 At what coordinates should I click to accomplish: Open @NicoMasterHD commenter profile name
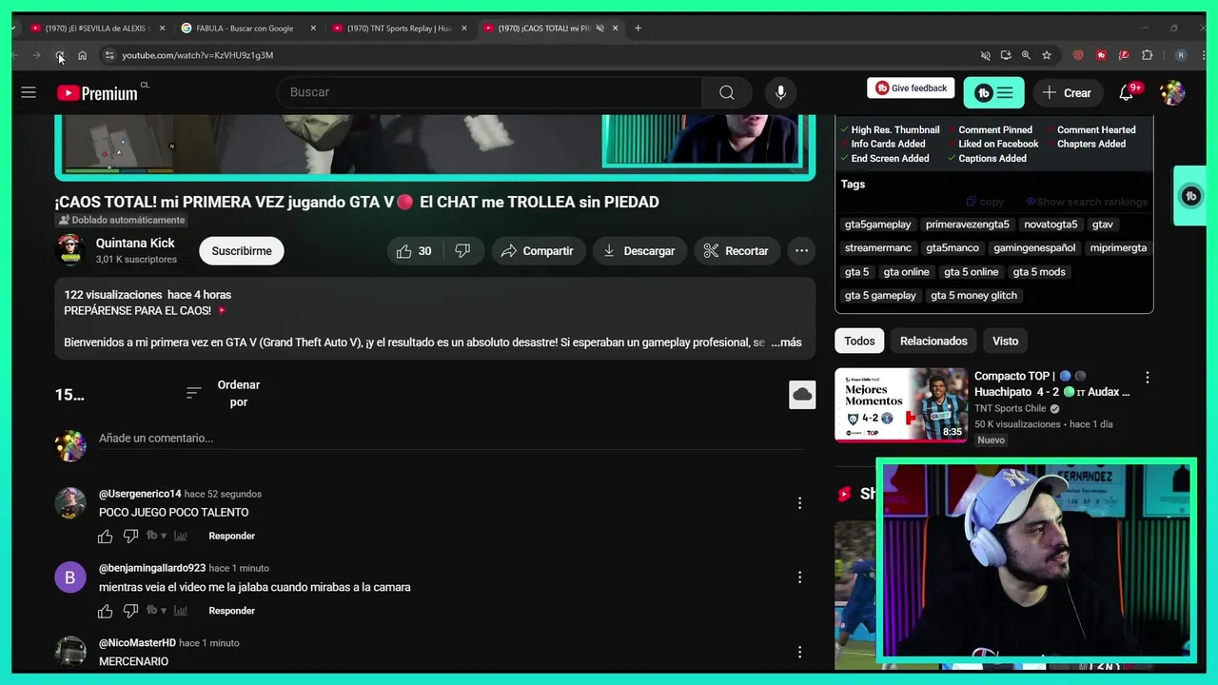pyautogui.click(x=137, y=643)
